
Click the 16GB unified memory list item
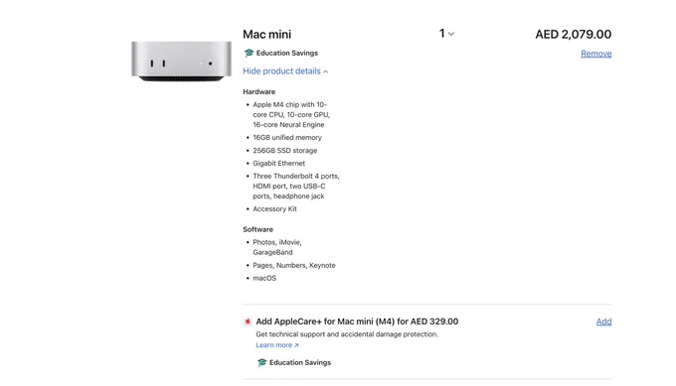tap(287, 137)
